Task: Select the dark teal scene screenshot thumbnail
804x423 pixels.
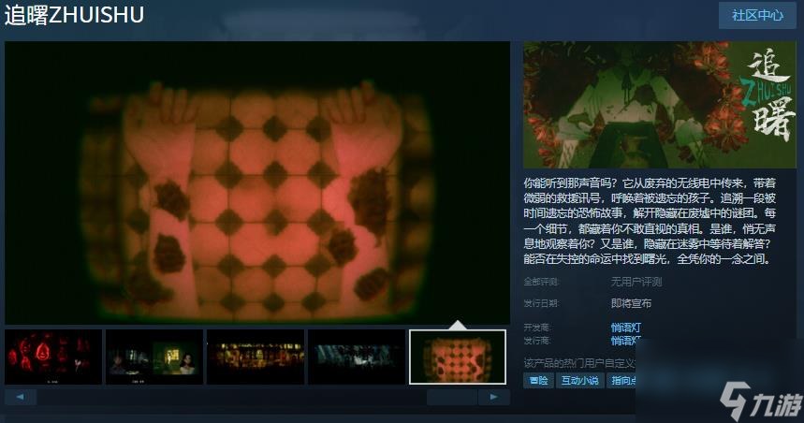Action: (x=357, y=357)
